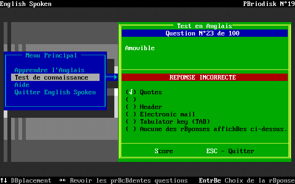This screenshot has width=295, height=184.
Task: Click the arrow pointing to the test window
Action: 112,77
